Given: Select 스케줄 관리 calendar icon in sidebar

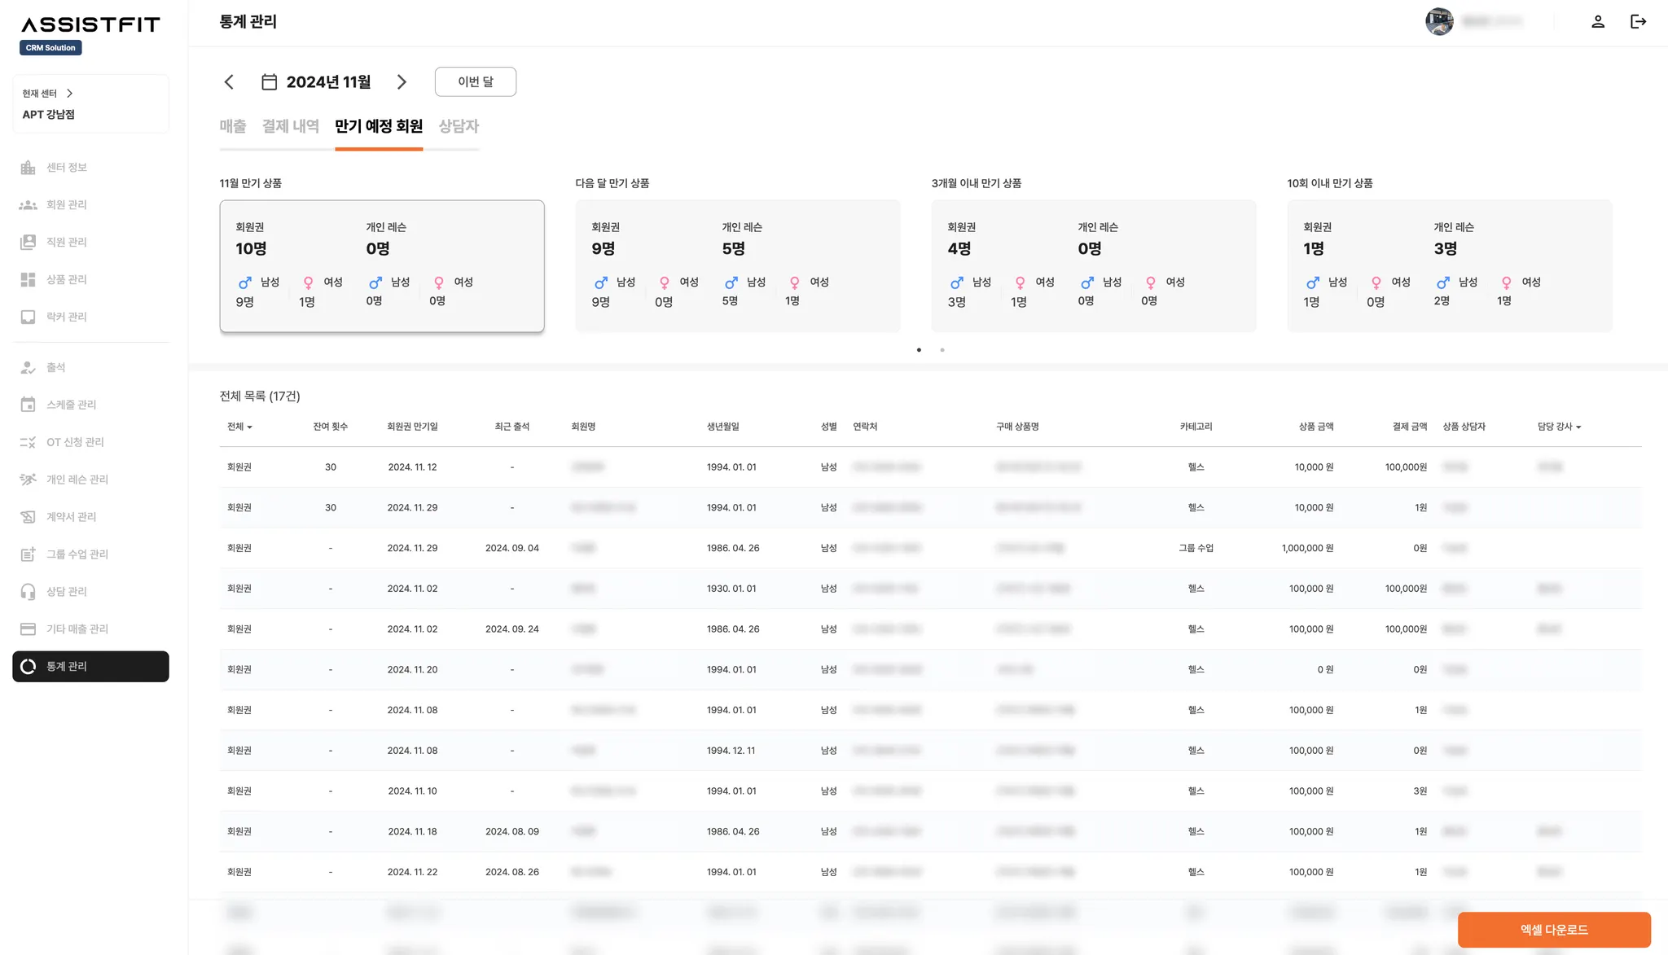Looking at the screenshot, I should pos(28,405).
